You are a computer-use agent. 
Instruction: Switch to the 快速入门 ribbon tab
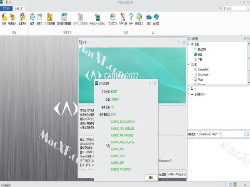(19, 9)
